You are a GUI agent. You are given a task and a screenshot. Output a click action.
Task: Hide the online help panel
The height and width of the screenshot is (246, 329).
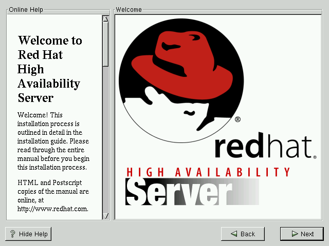tap(28, 234)
